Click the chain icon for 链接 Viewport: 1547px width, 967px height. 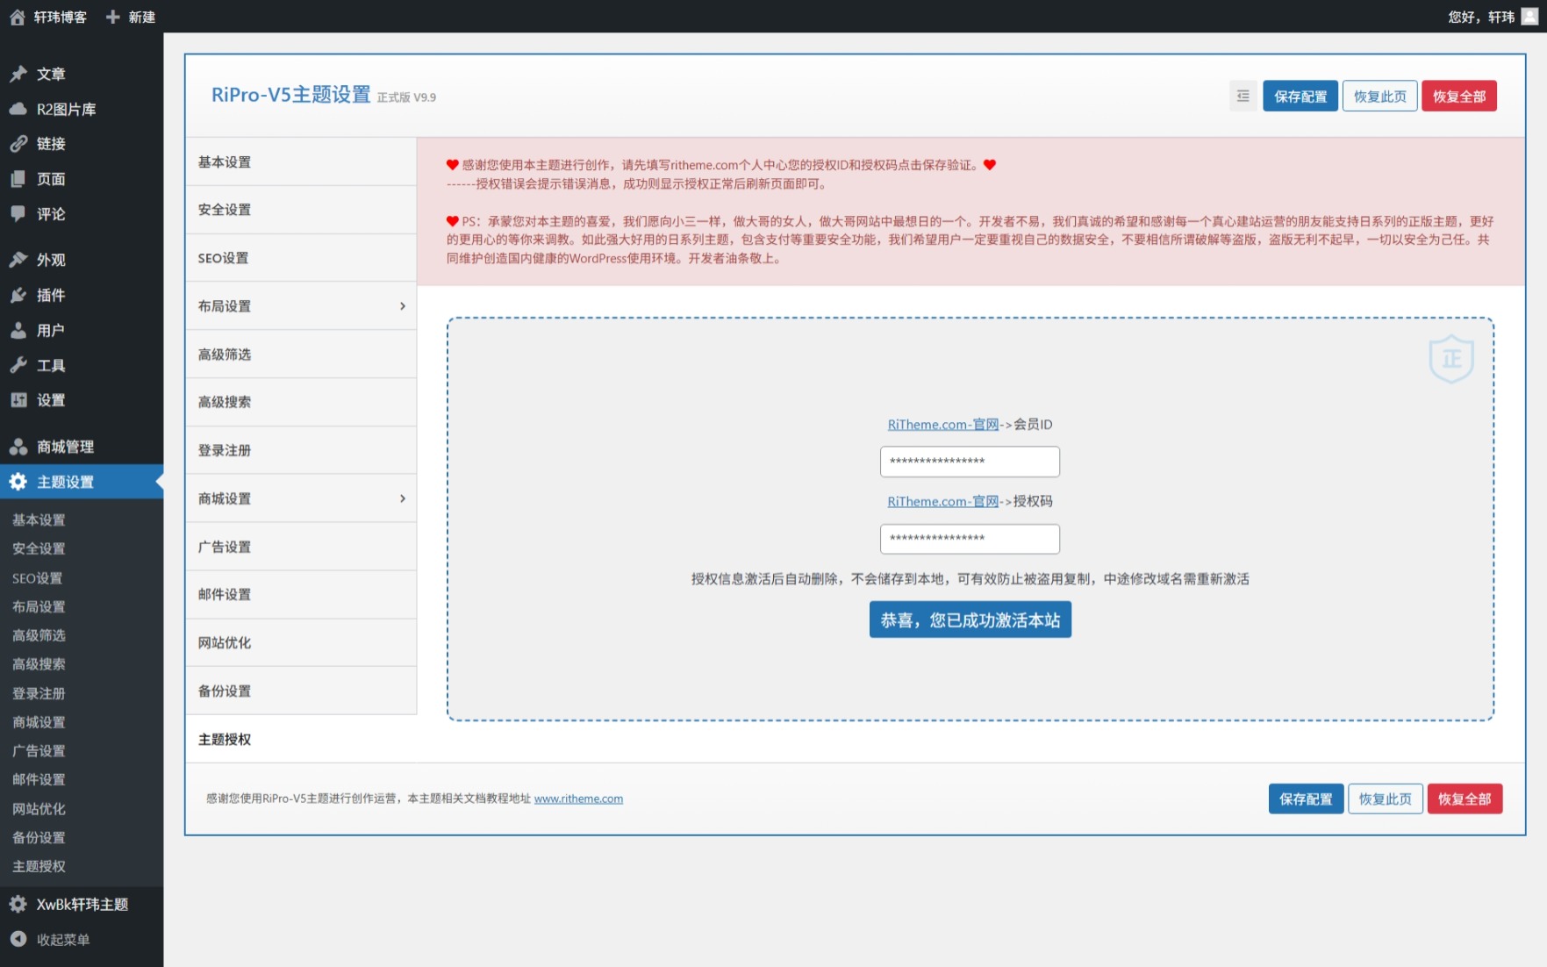click(18, 144)
